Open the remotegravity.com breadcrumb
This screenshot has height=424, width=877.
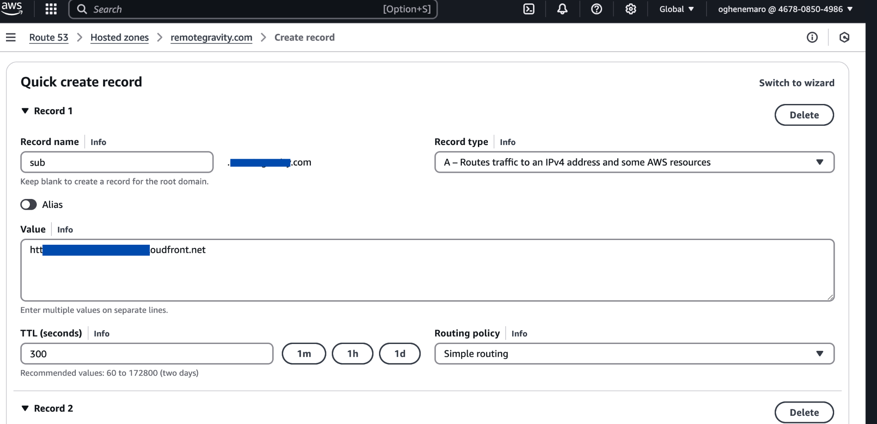pos(211,37)
